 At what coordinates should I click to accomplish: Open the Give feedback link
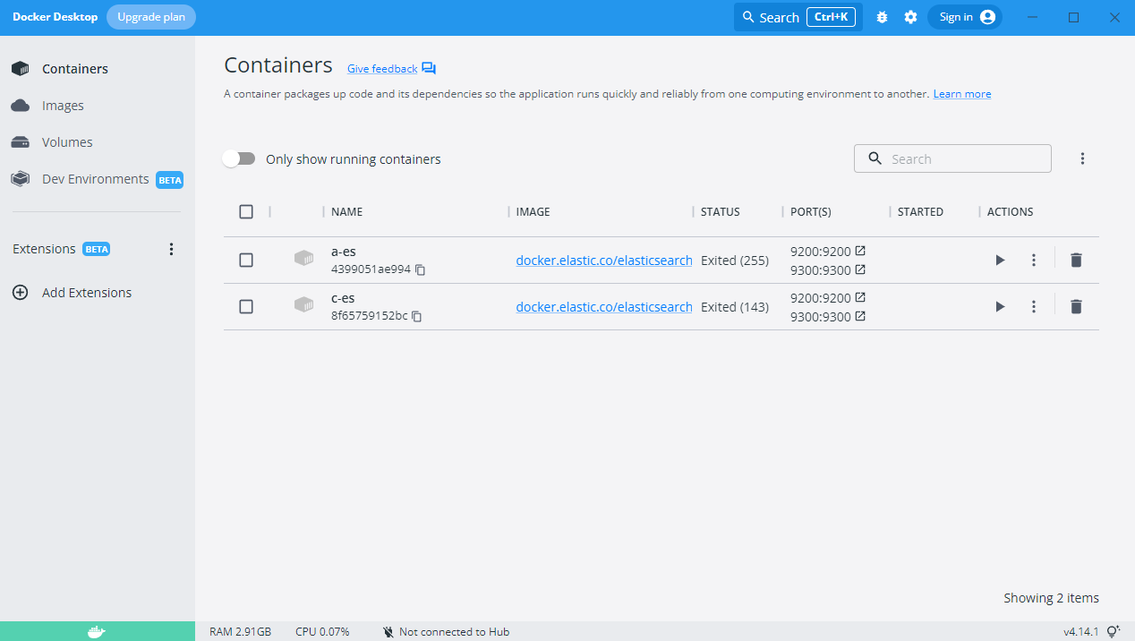click(382, 69)
